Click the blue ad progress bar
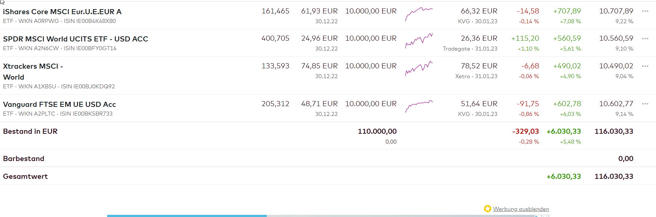The image size is (656, 217). pos(187,216)
